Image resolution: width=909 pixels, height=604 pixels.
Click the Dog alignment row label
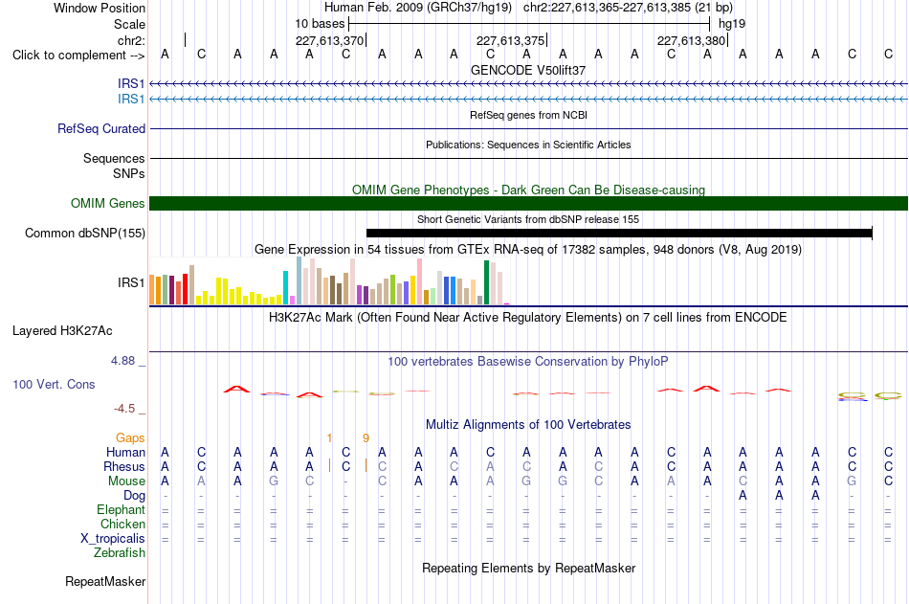tap(134, 496)
